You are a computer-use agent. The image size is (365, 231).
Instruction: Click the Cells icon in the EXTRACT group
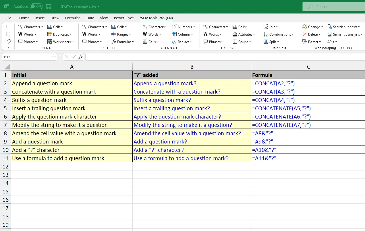click(235, 27)
